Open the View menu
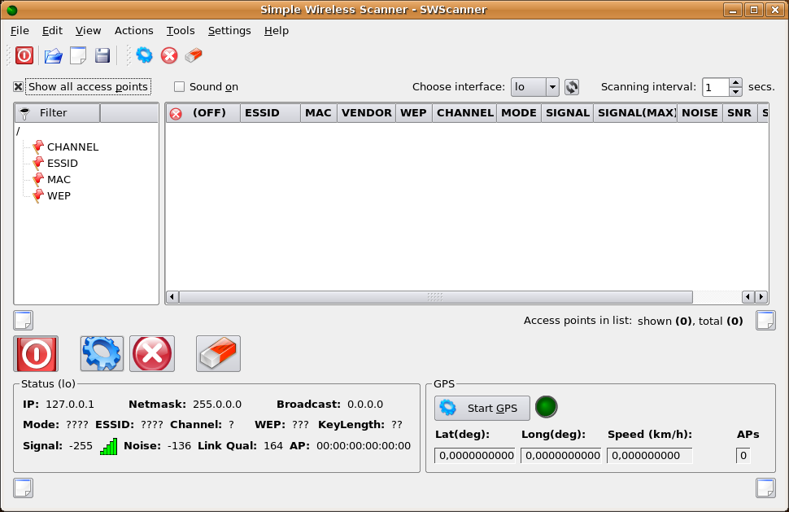The height and width of the screenshot is (512, 789). tap(88, 31)
